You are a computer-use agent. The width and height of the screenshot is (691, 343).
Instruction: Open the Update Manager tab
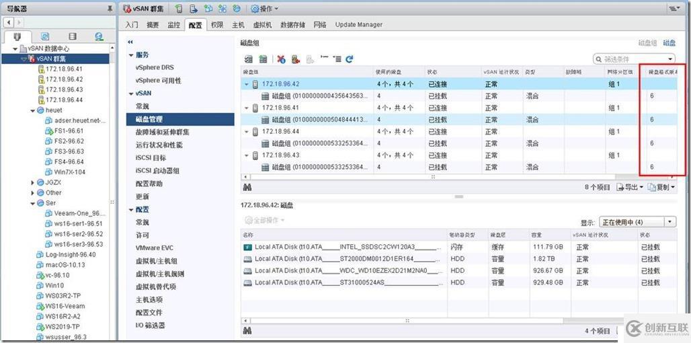coord(358,25)
